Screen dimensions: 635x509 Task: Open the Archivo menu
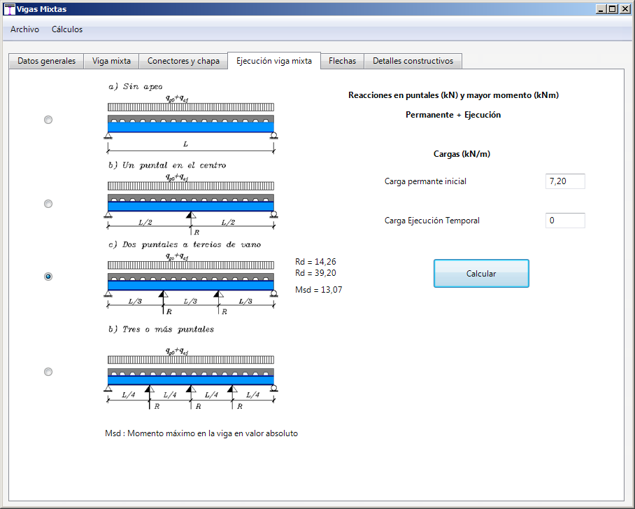pos(24,29)
